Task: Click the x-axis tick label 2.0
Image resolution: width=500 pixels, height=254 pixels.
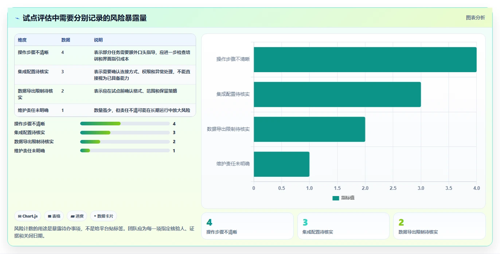Action: [x=365, y=188]
